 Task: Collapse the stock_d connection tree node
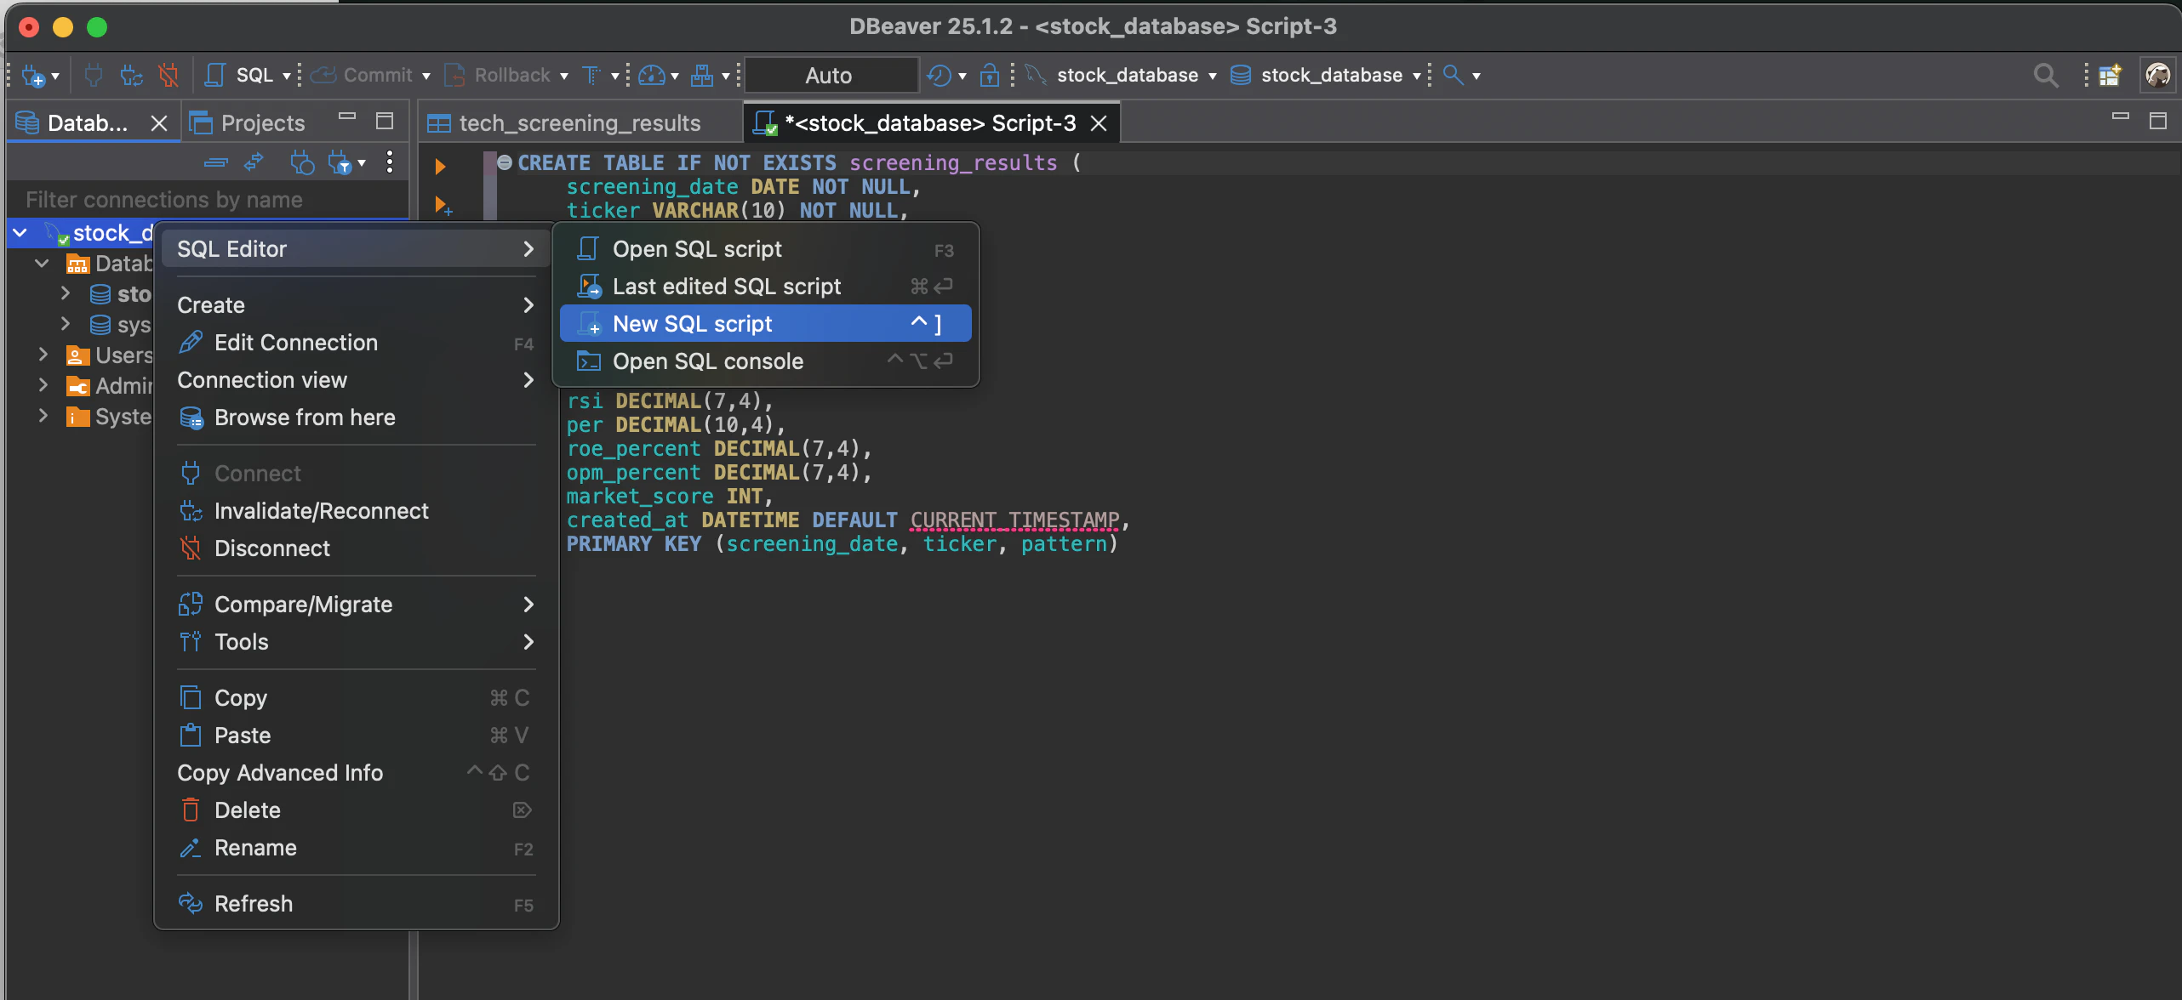point(20,232)
